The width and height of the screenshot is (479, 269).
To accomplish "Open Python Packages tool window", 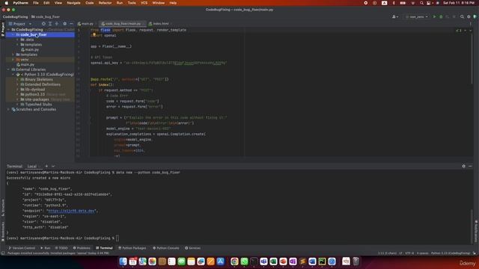I will 132,248.
